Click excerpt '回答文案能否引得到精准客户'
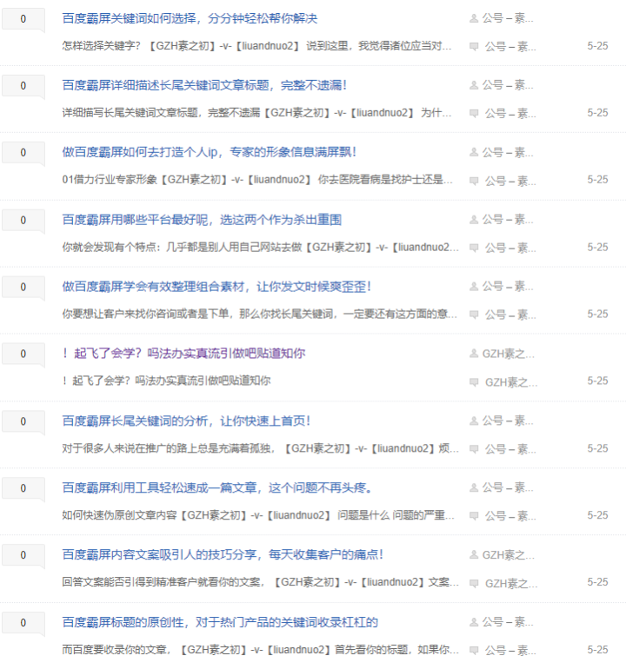The width and height of the screenshot is (626, 669). (261, 583)
